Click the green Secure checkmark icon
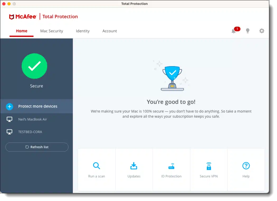277x201 pixels. pyautogui.click(x=34, y=66)
